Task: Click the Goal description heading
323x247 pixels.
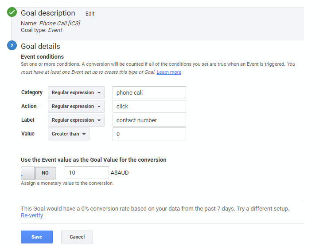Action: click(48, 13)
